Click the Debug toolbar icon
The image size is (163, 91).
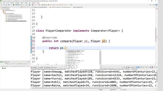tap(26, 5)
